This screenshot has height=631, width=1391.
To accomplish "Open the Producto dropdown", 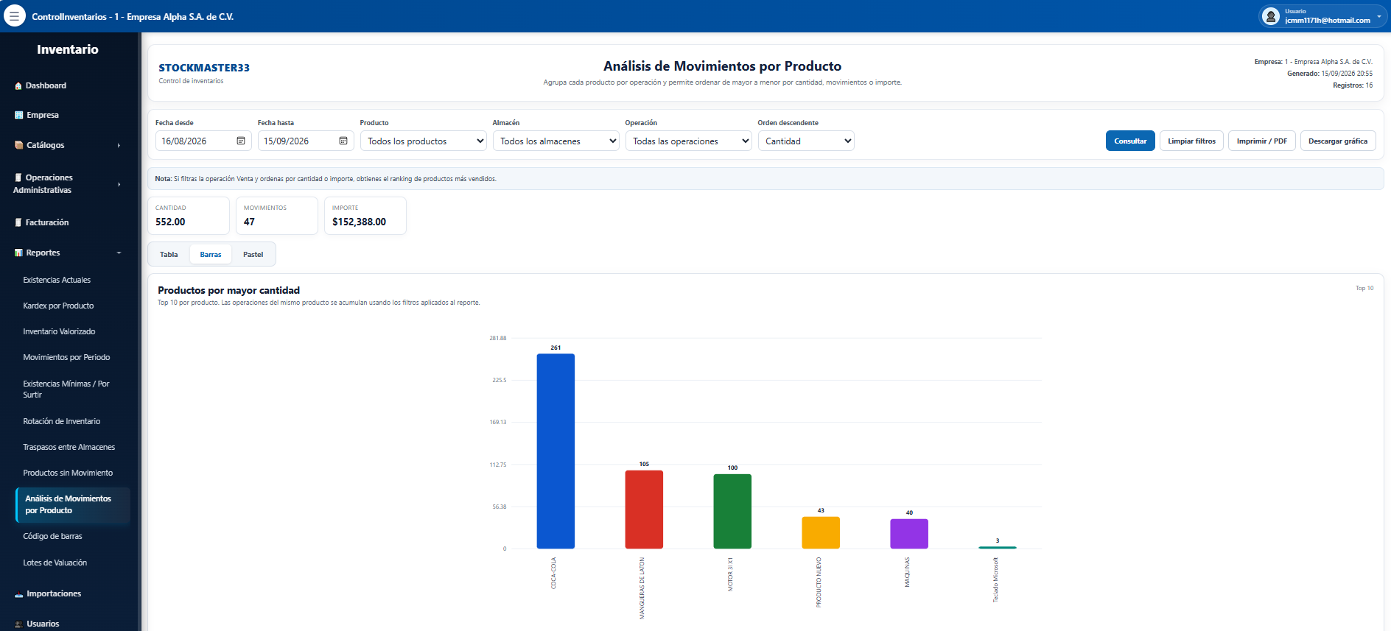I will (423, 141).
